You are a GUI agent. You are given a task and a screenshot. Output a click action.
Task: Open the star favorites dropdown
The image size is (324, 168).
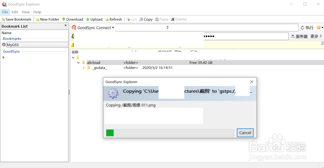tap(320, 27)
